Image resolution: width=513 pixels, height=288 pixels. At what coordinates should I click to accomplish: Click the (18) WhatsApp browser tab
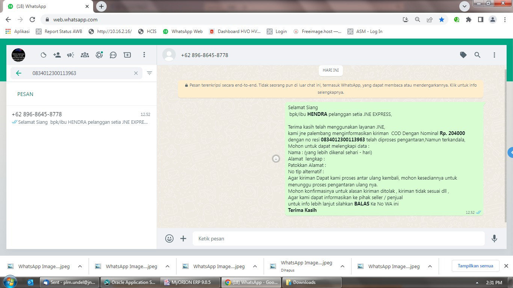[48, 6]
